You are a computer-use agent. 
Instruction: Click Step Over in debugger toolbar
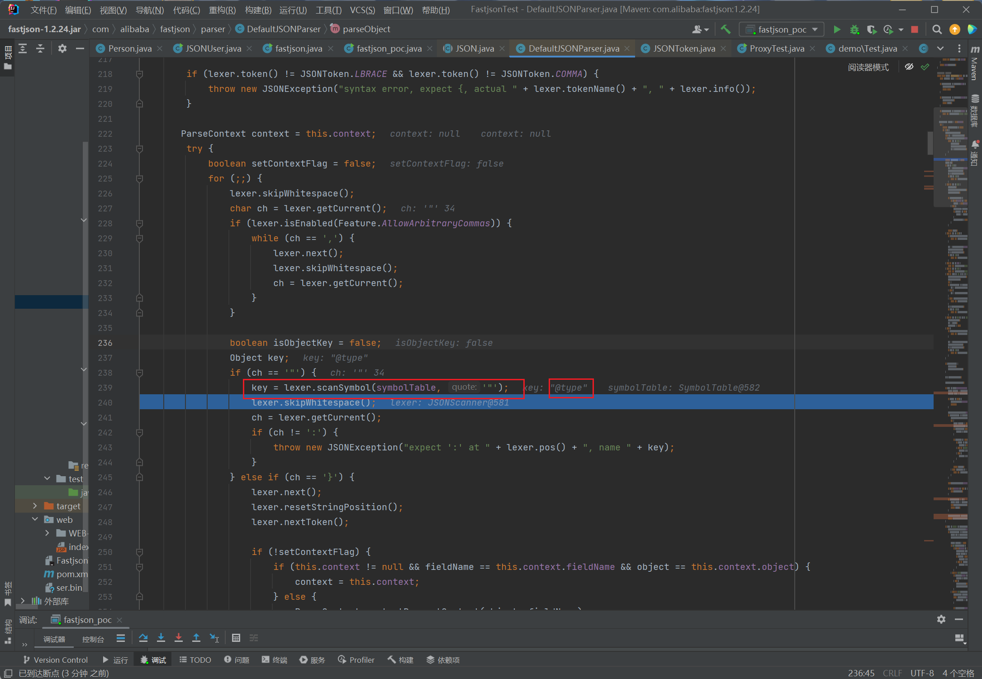point(143,638)
